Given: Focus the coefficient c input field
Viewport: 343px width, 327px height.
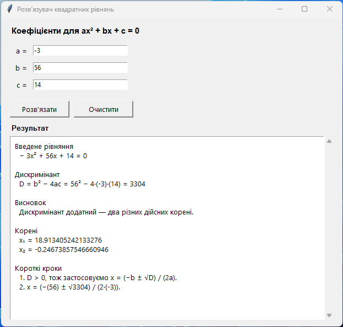Looking at the screenshot, I should [x=80, y=85].
